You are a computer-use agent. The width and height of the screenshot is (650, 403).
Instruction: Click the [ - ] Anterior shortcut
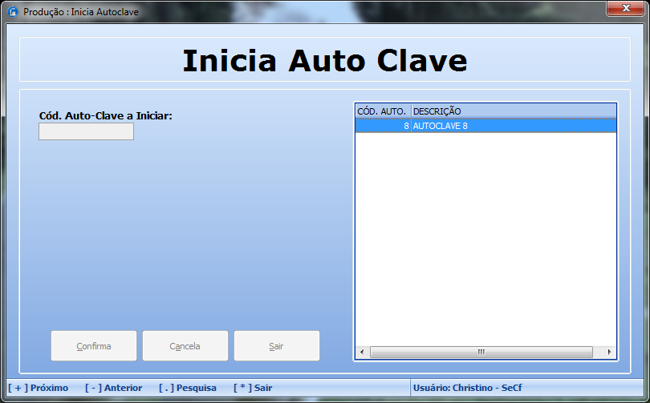[x=113, y=388]
